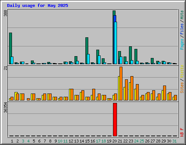Click green weekend day label 25
This screenshot has height=145, width=186.
click(x=142, y=141)
